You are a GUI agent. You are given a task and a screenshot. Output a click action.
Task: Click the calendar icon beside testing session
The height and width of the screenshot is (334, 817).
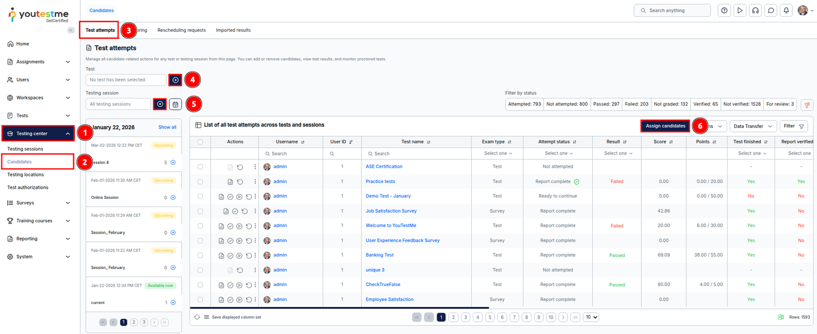tap(175, 104)
